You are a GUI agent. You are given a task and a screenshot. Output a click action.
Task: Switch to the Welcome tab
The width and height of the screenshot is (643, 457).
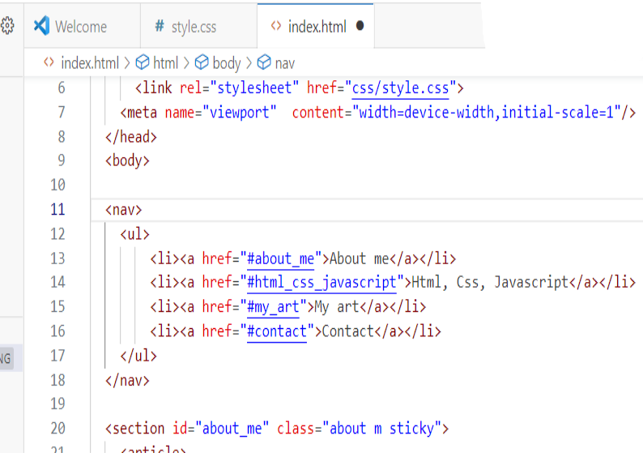[x=82, y=26]
